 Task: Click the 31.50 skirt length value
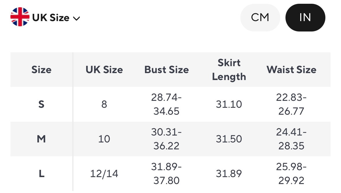(x=229, y=139)
